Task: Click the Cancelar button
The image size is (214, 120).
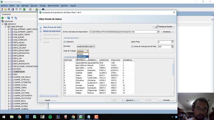Action: (x=167, y=100)
